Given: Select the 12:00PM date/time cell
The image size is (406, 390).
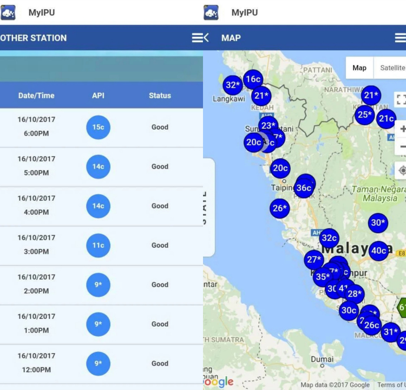Looking at the screenshot, I should pos(36,362).
